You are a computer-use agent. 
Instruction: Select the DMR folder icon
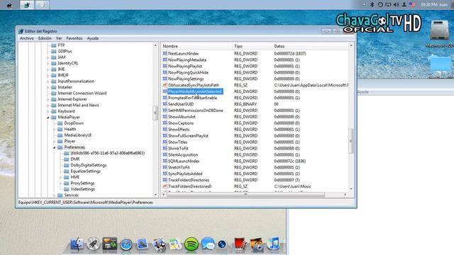click(66, 159)
